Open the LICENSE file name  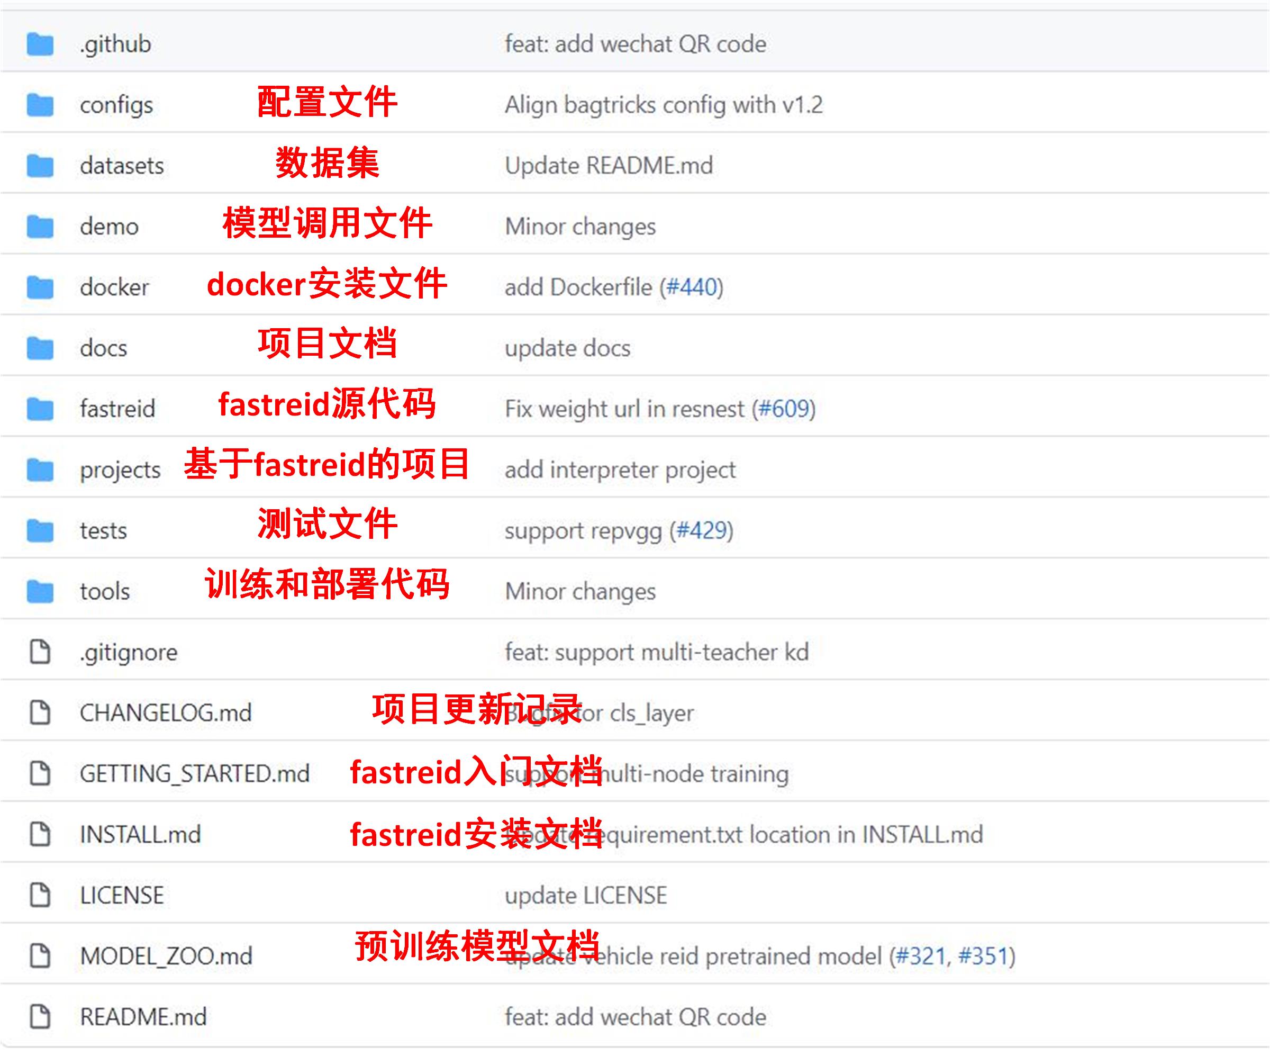(122, 895)
